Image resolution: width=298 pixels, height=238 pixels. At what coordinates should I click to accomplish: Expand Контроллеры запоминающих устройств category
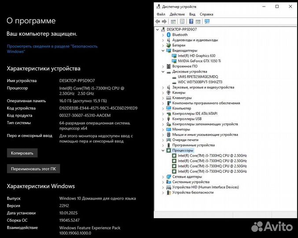[163, 124]
